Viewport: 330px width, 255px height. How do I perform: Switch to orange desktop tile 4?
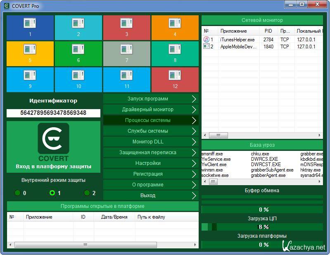(175, 27)
